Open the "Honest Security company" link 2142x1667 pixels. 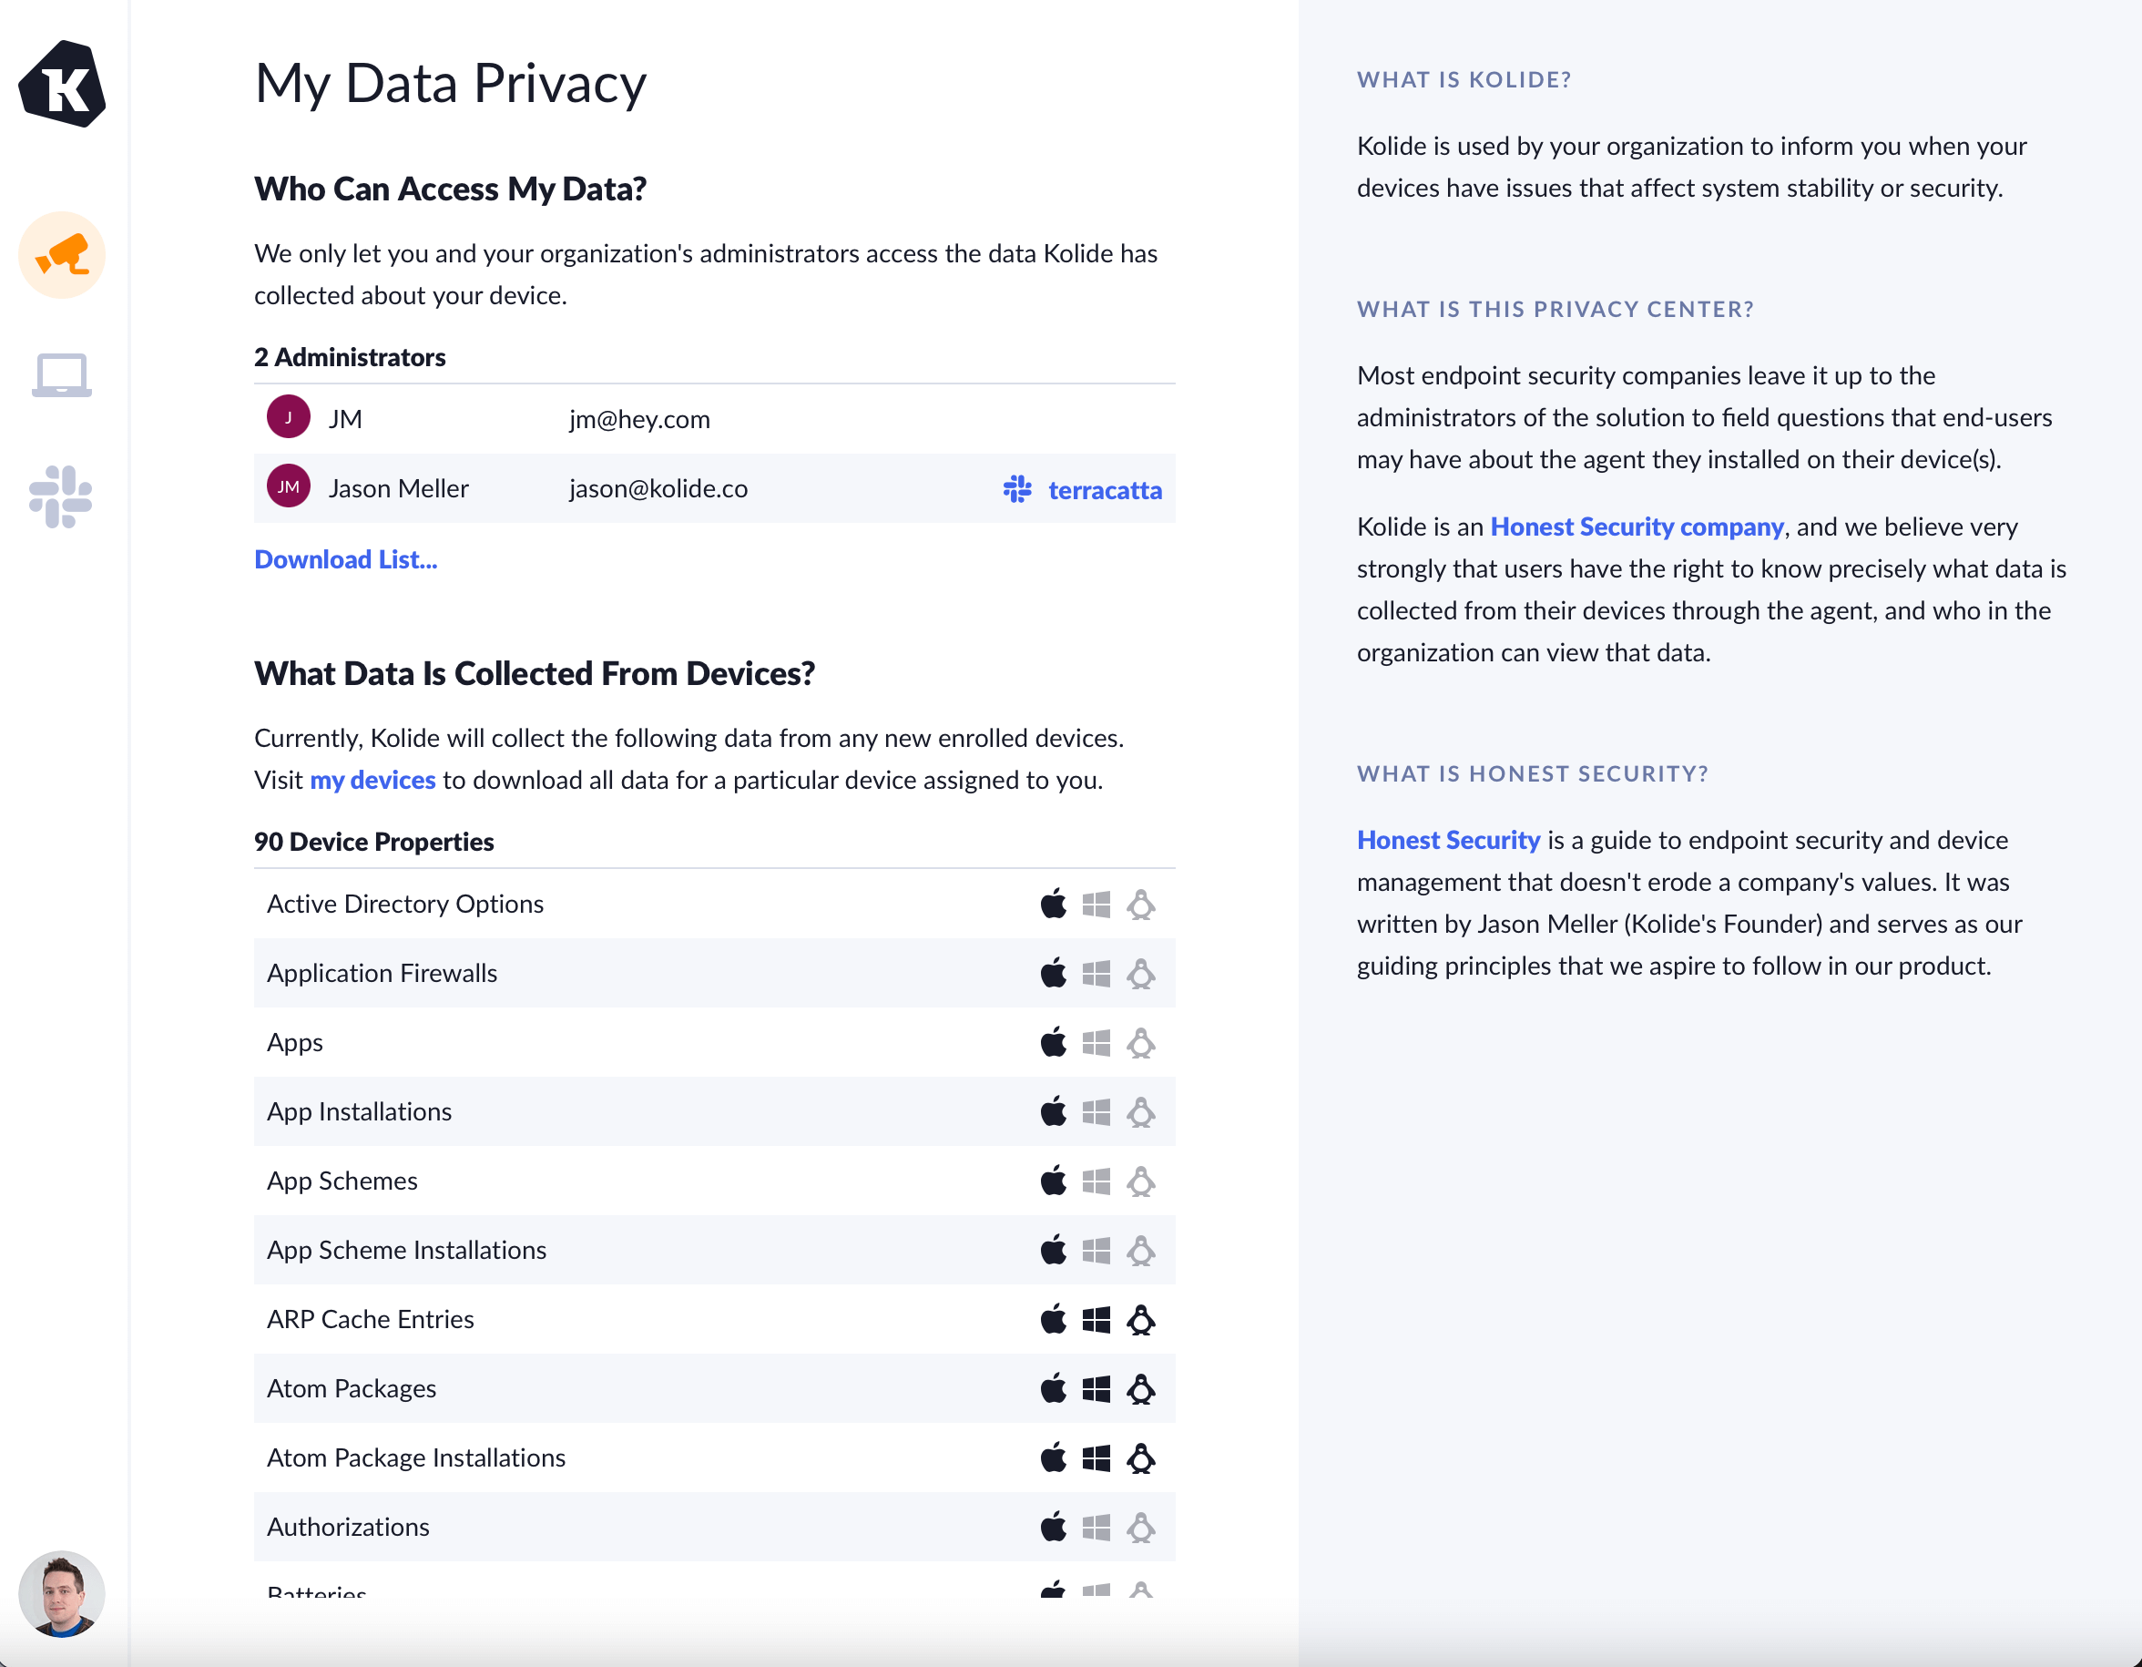(x=1636, y=527)
